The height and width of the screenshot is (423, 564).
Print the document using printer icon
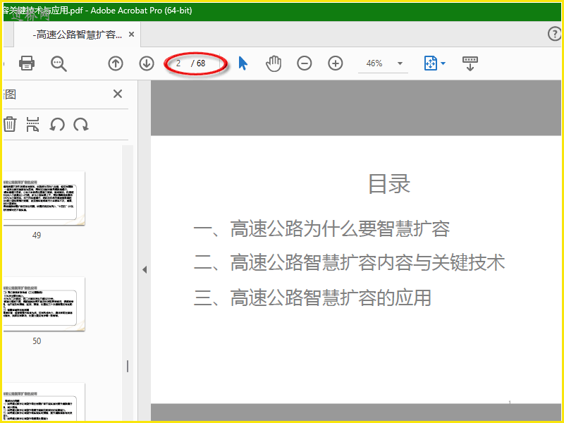pyautogui.click(x=27, y=63)
